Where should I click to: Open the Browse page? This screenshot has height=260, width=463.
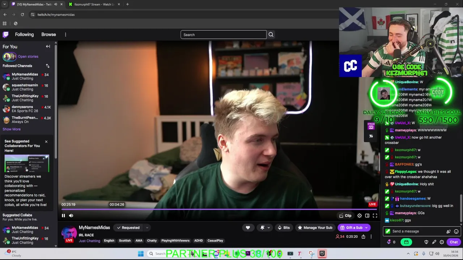click(48, 35)
